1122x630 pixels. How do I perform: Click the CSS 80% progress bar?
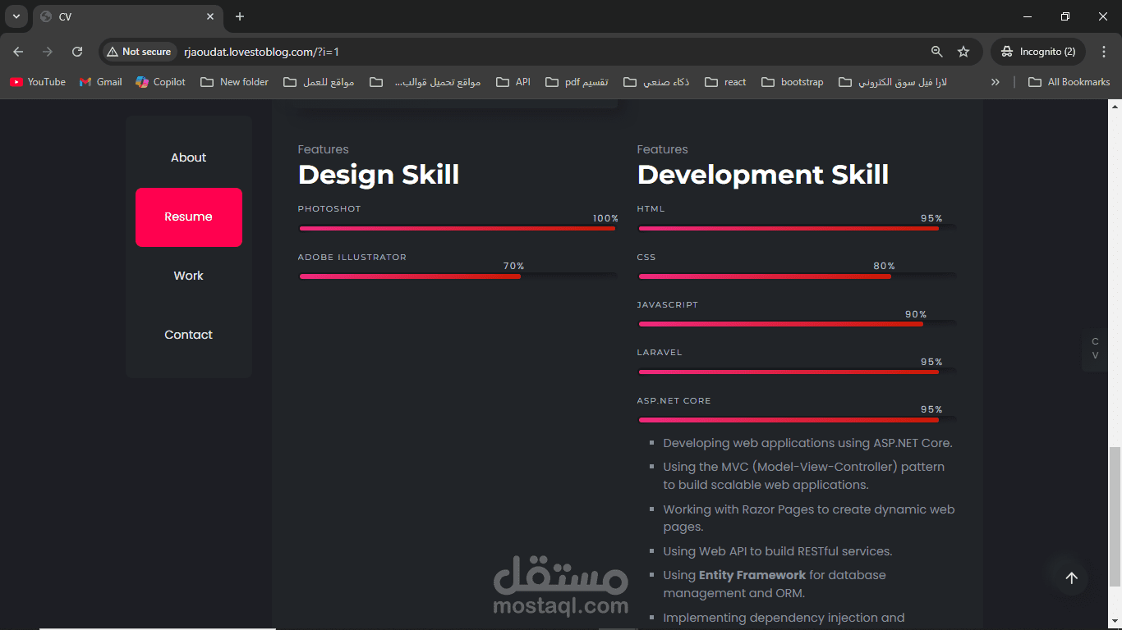797,276
